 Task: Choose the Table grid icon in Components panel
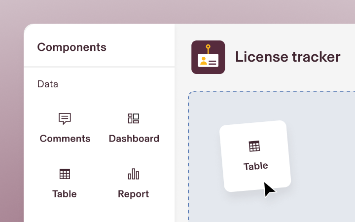pyautogui.click(x=65, y=174)
